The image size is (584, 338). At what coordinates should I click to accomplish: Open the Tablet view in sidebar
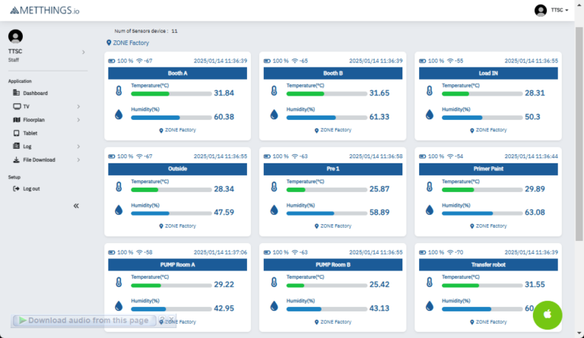click(x=30, y=133)
